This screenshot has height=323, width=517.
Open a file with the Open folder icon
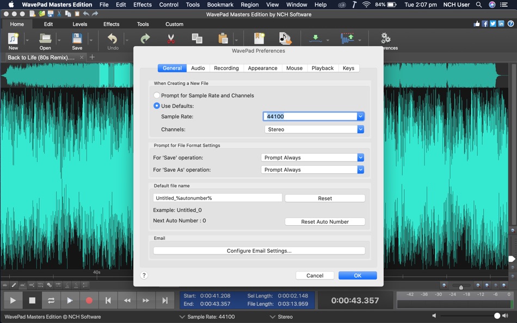point(45,39)
